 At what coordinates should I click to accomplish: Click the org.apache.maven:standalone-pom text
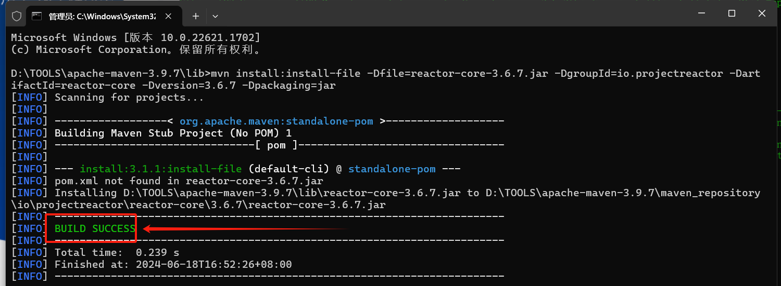coord(276,121)
